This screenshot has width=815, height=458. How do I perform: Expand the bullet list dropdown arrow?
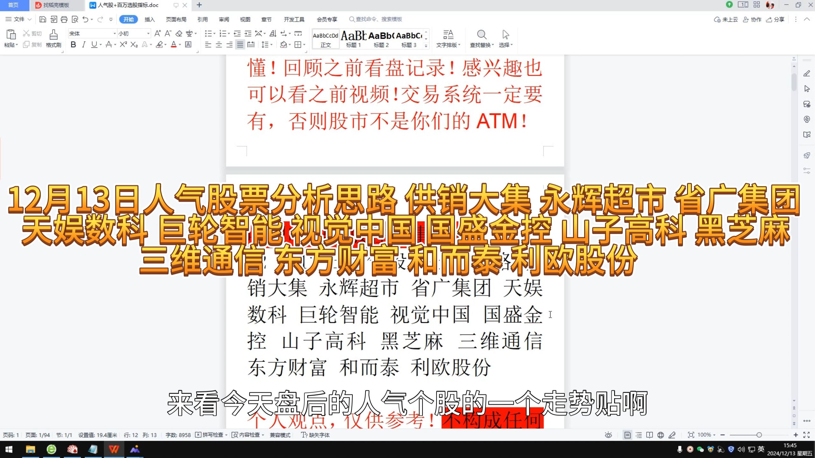click(x=214, y=34)
